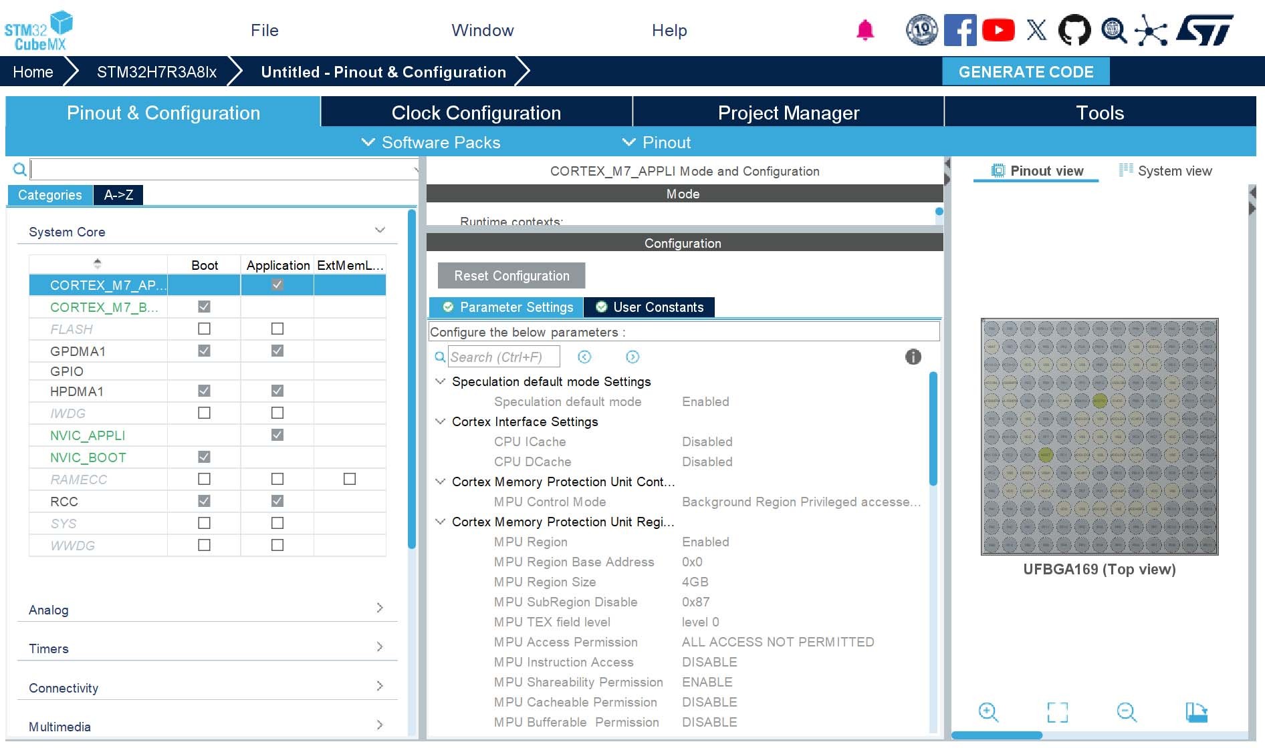Switch to A->Z listing tab

click(x=118, y=195)
